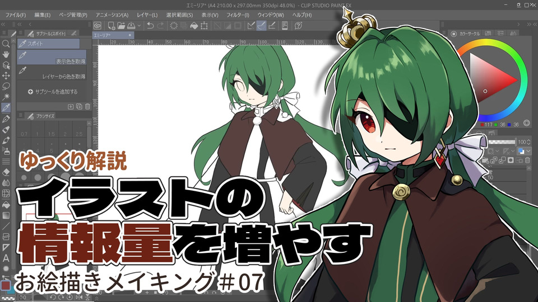Toggle Snap to Grid

coord(272,26)
